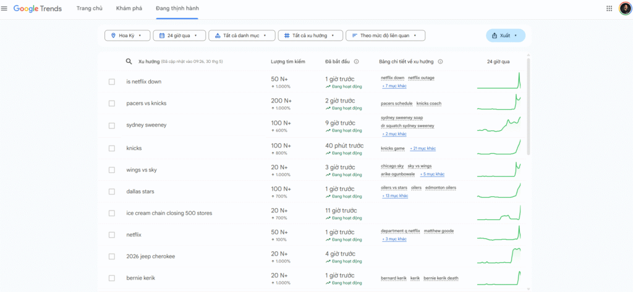
Task: Go to the Trang chủ tab
Action: [x=89, y=8]
